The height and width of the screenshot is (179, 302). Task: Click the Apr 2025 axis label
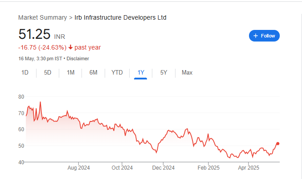pos(249,168)
